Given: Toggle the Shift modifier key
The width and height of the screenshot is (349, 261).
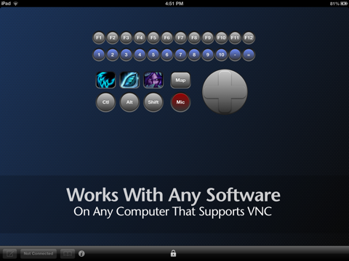Looking at the screenshot, I should (153, 102).
